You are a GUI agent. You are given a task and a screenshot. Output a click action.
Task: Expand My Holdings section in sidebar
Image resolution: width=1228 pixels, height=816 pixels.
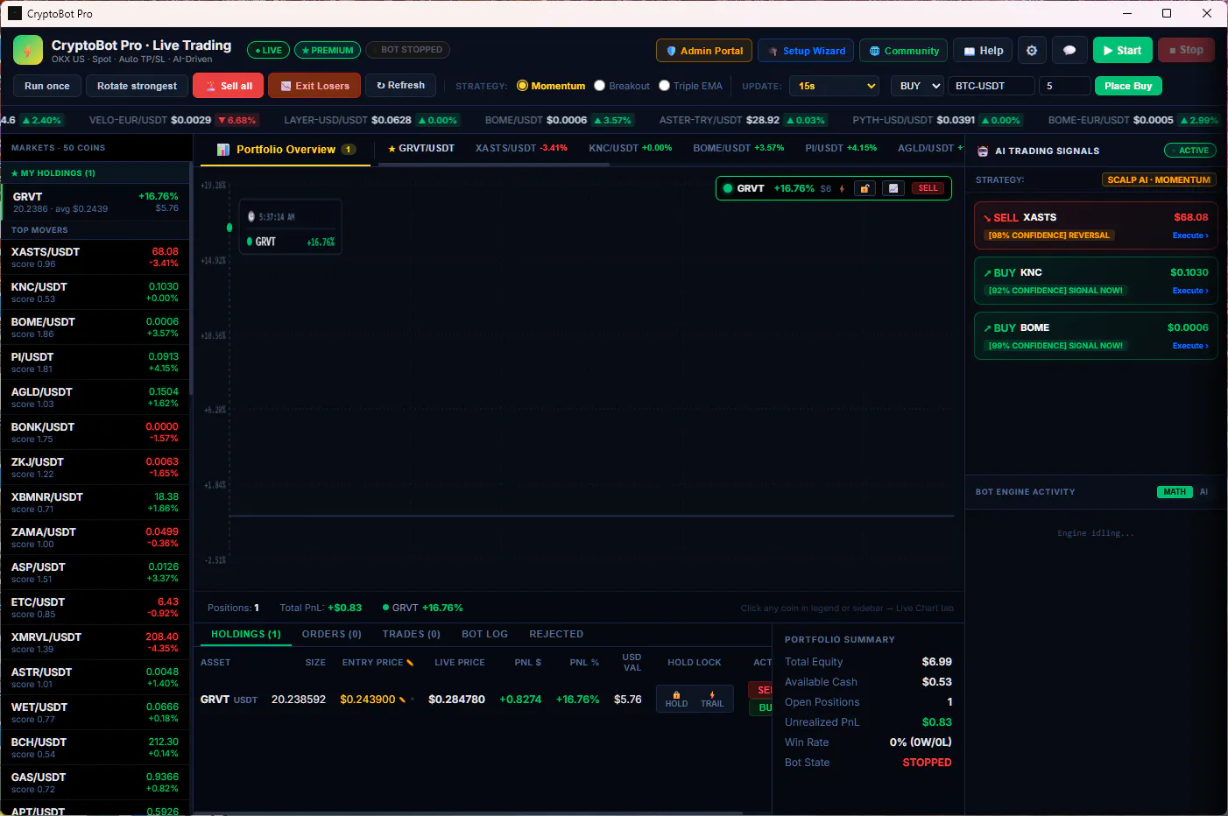[95, 173]
